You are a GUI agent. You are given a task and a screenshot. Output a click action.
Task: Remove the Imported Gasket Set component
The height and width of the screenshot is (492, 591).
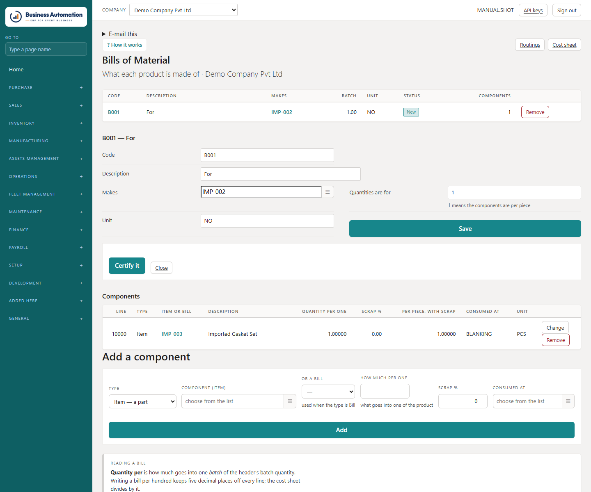tap(556, 340)
